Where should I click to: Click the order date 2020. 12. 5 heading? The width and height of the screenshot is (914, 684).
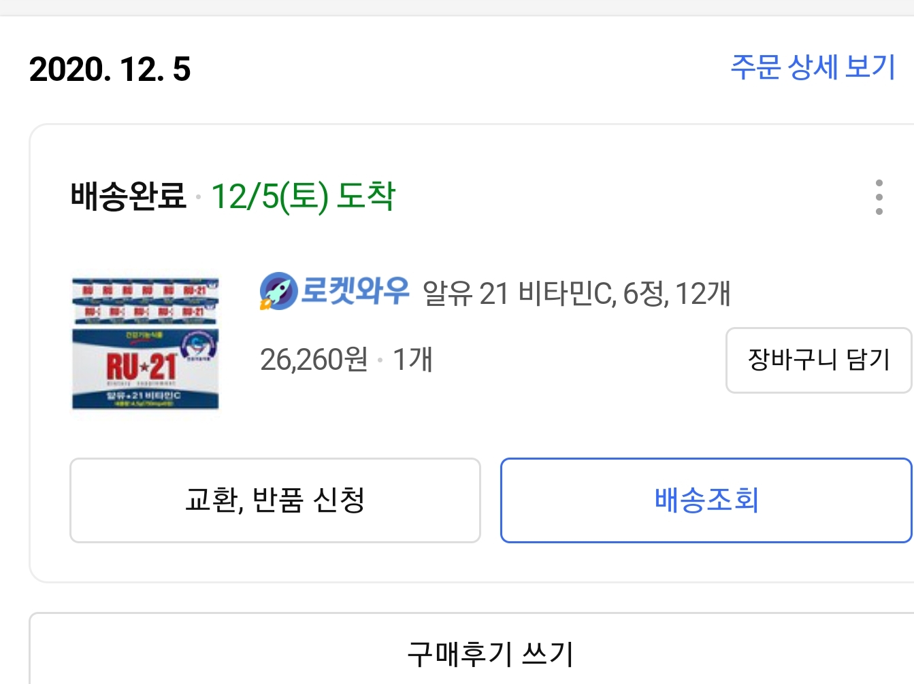coord(110,69)
